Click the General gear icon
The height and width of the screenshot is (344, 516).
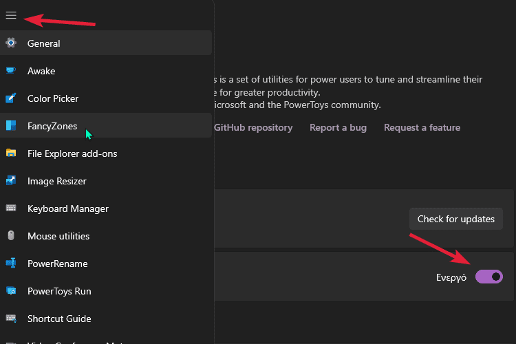point(11,43)
